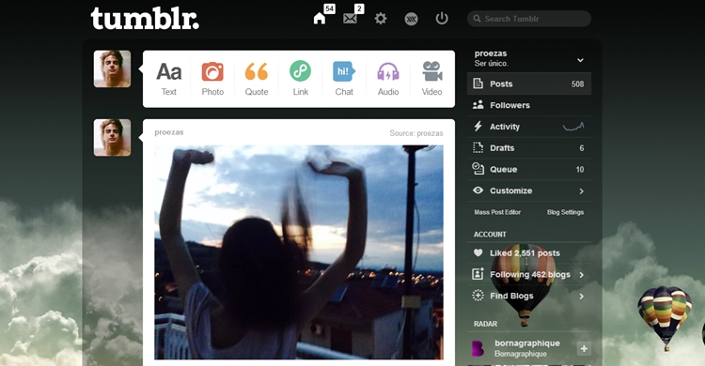Open the Activity page

(528, 127)
